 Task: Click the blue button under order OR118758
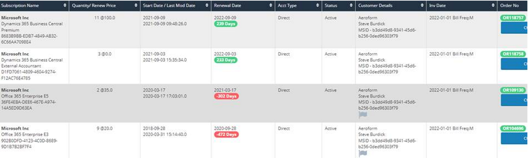(514, 64)
